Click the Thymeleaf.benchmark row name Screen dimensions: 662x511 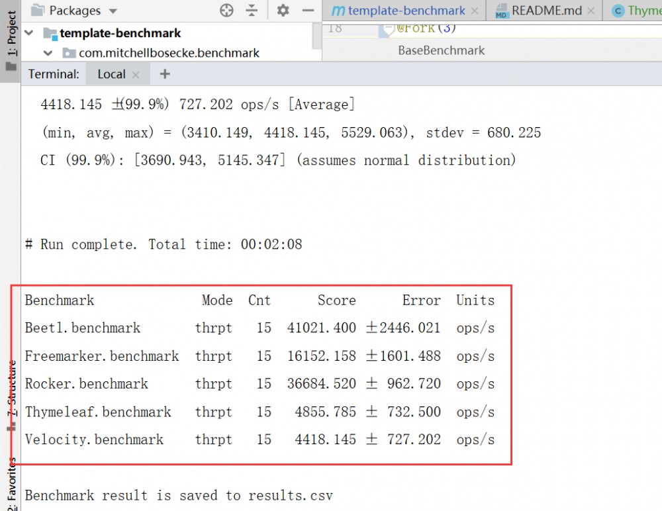pyautogui.click(x=98, y=412)
